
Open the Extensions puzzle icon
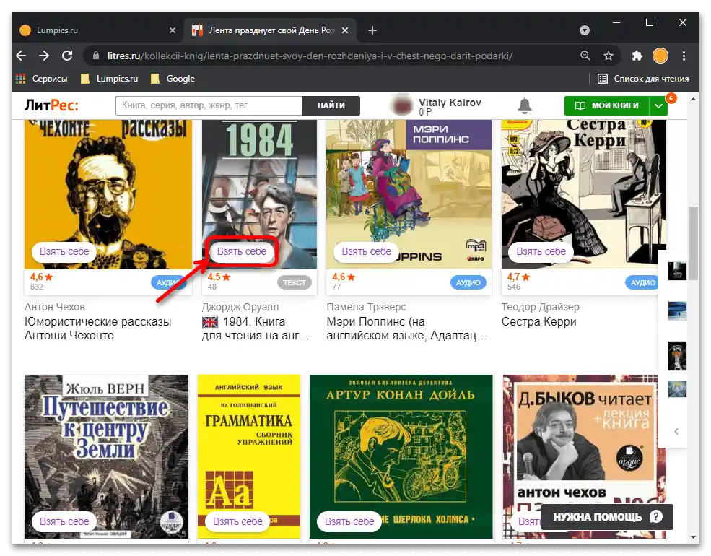pyautogui.click(x=637, y=56)
